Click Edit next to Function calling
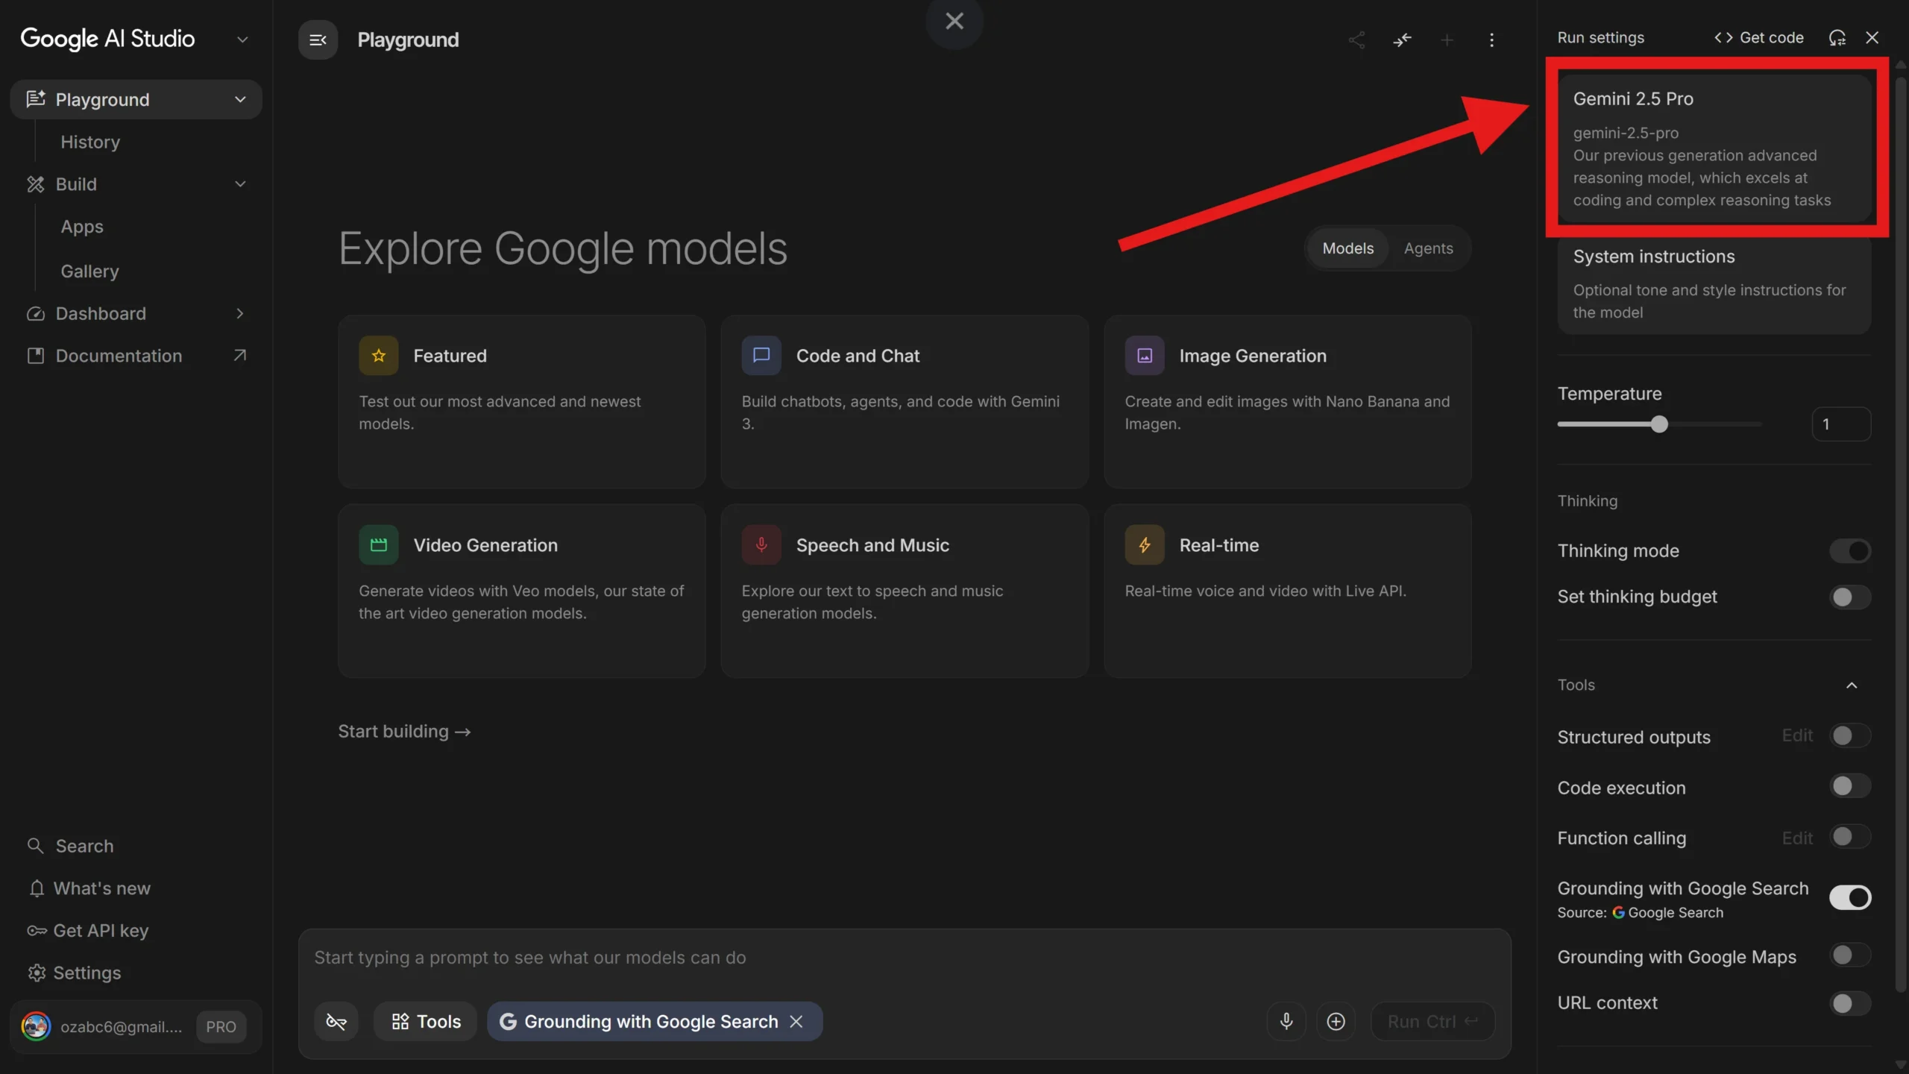Screen dimensions: 1909x1074 [x=1797, y=838]
